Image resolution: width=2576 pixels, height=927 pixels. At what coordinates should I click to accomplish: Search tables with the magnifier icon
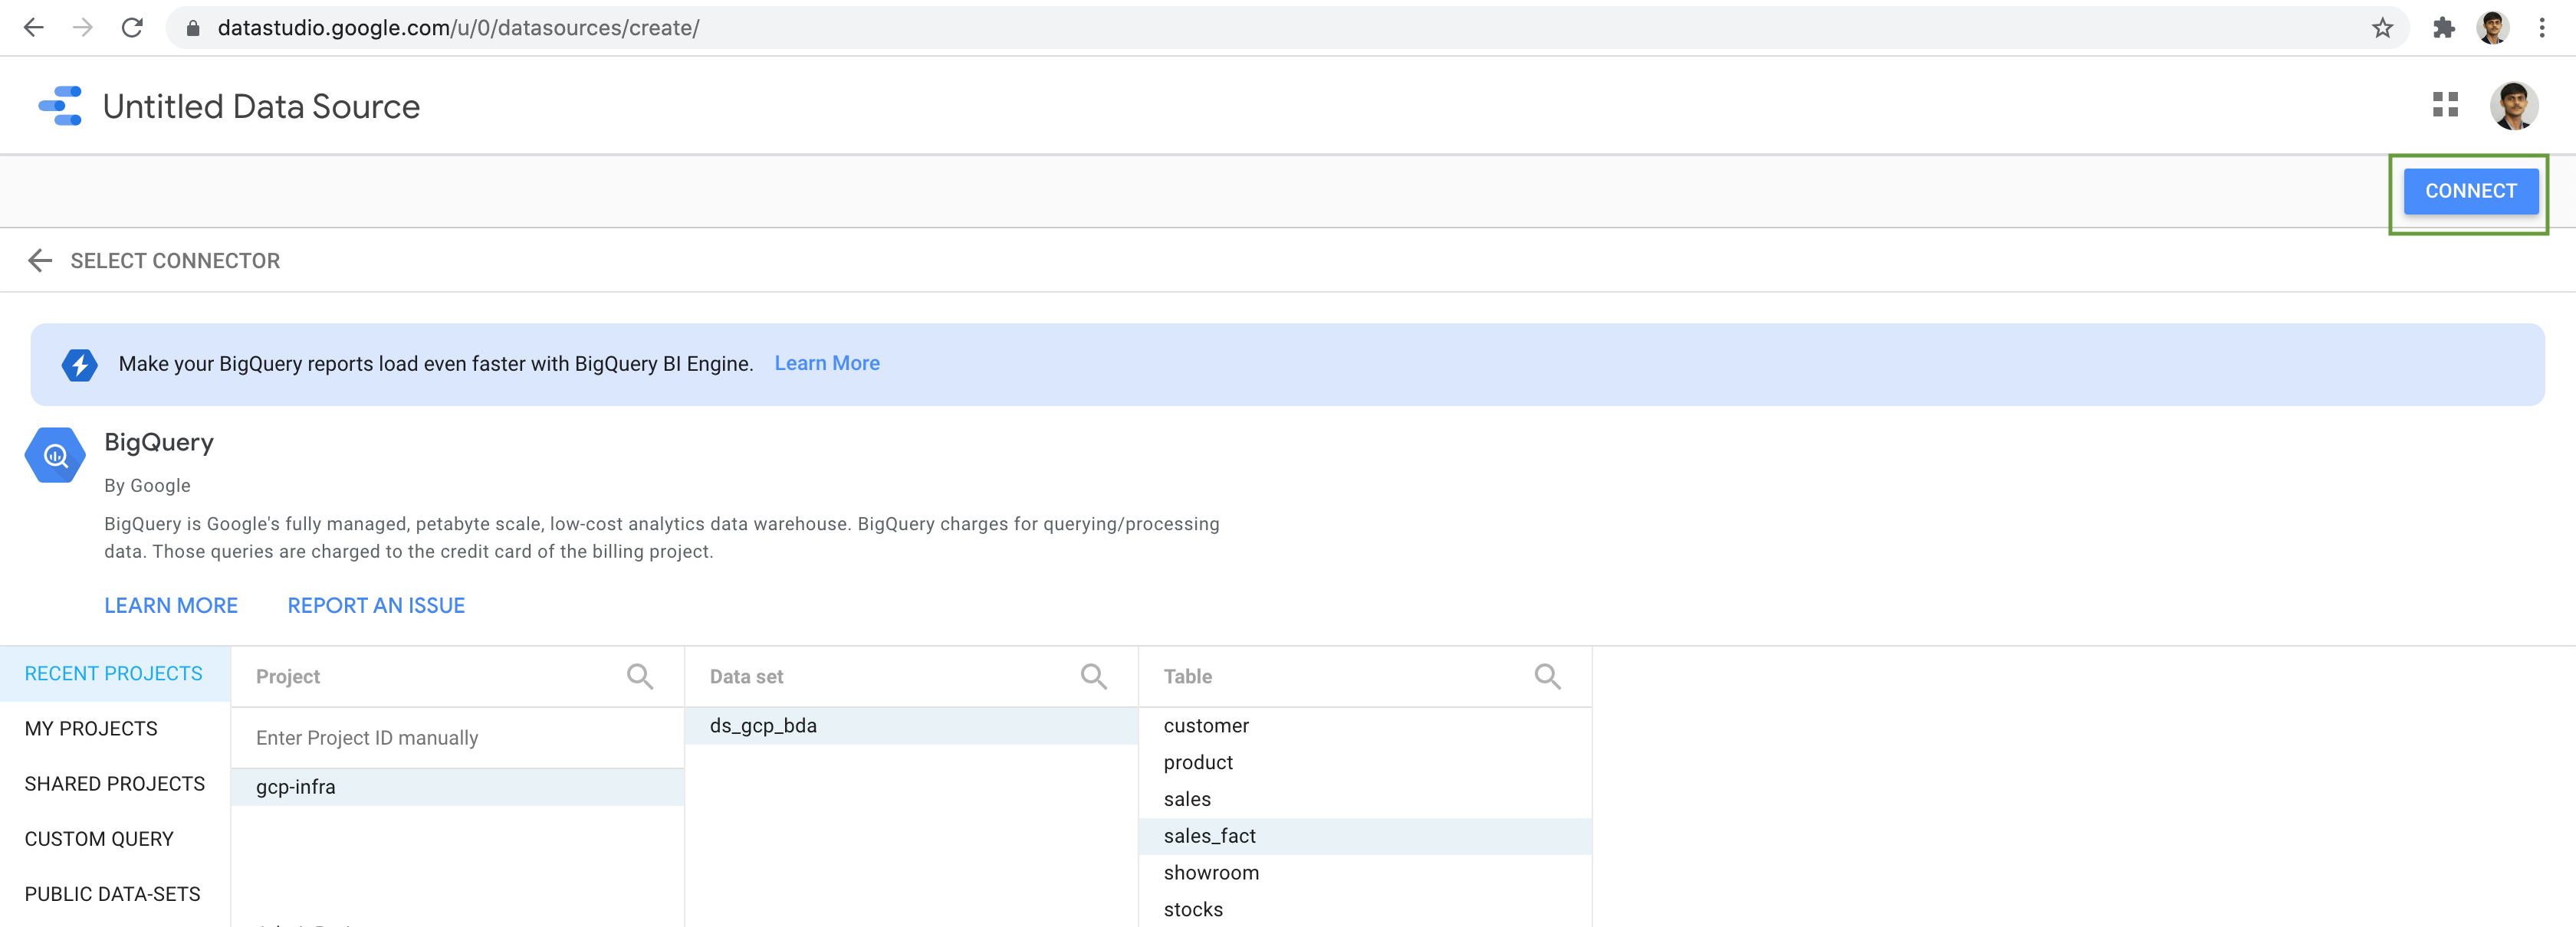(1548, 677)
